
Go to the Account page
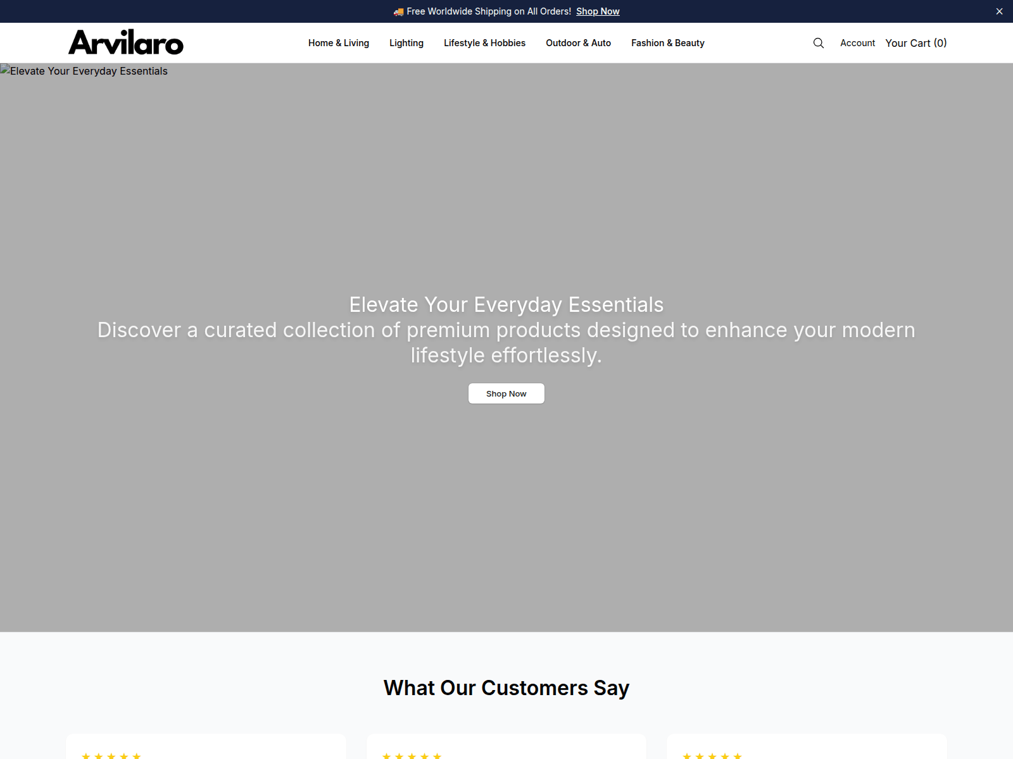(858, 43)
